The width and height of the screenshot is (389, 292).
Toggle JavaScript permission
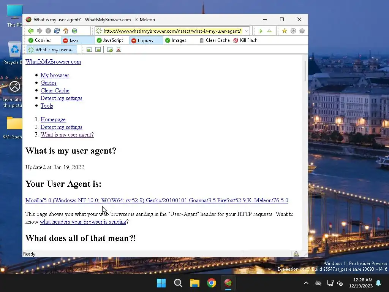tap(110, 40)
